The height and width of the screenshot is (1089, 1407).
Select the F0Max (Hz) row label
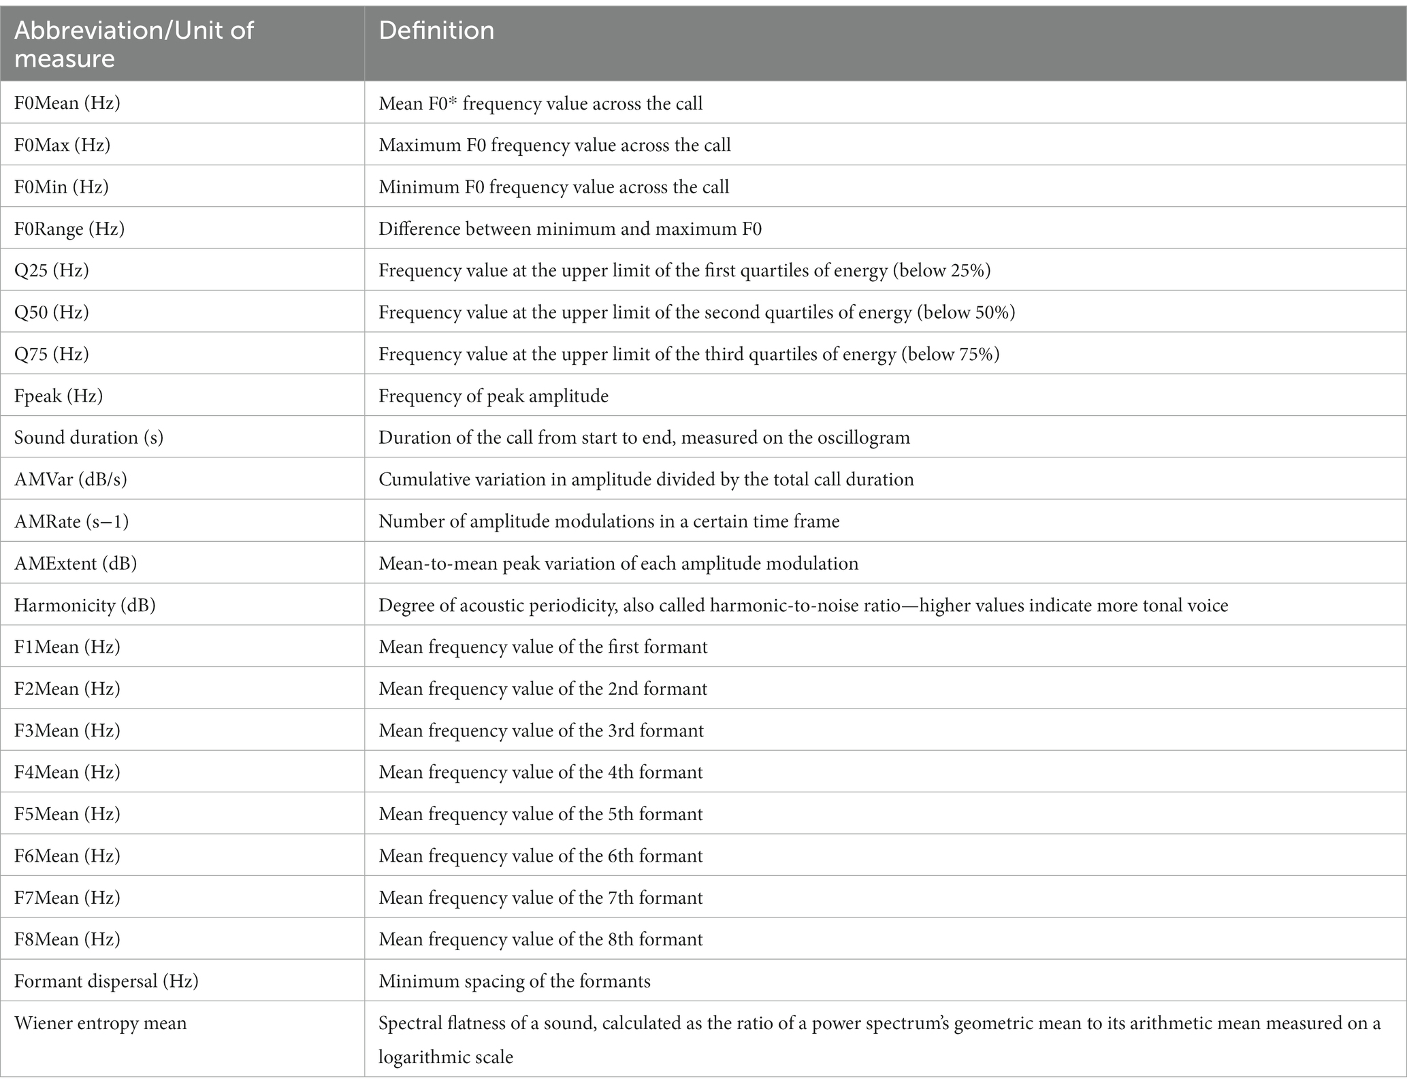click(62, 145)
